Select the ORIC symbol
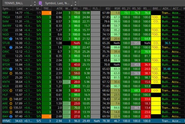The width and height of the screenshot is (185, 124). [x=6, y=52]
